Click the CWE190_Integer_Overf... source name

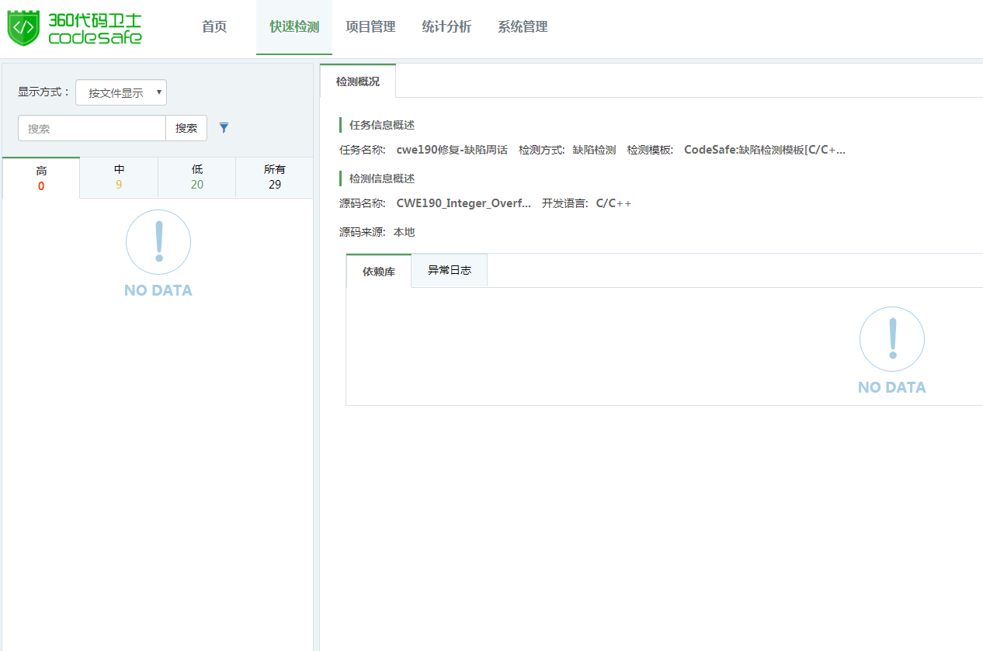(464, 203)
